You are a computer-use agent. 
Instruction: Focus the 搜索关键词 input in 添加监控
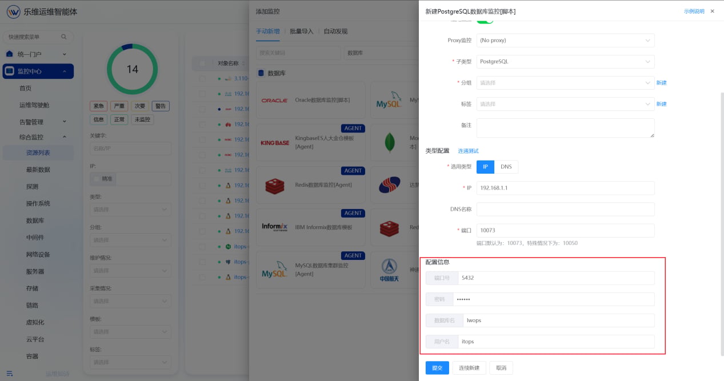coord(298,53)
